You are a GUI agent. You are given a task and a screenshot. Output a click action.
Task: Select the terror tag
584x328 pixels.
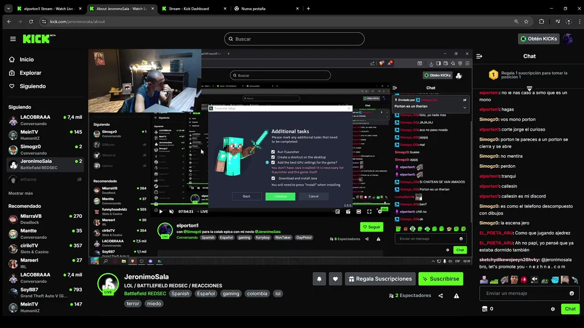click(x=133, y=304)
